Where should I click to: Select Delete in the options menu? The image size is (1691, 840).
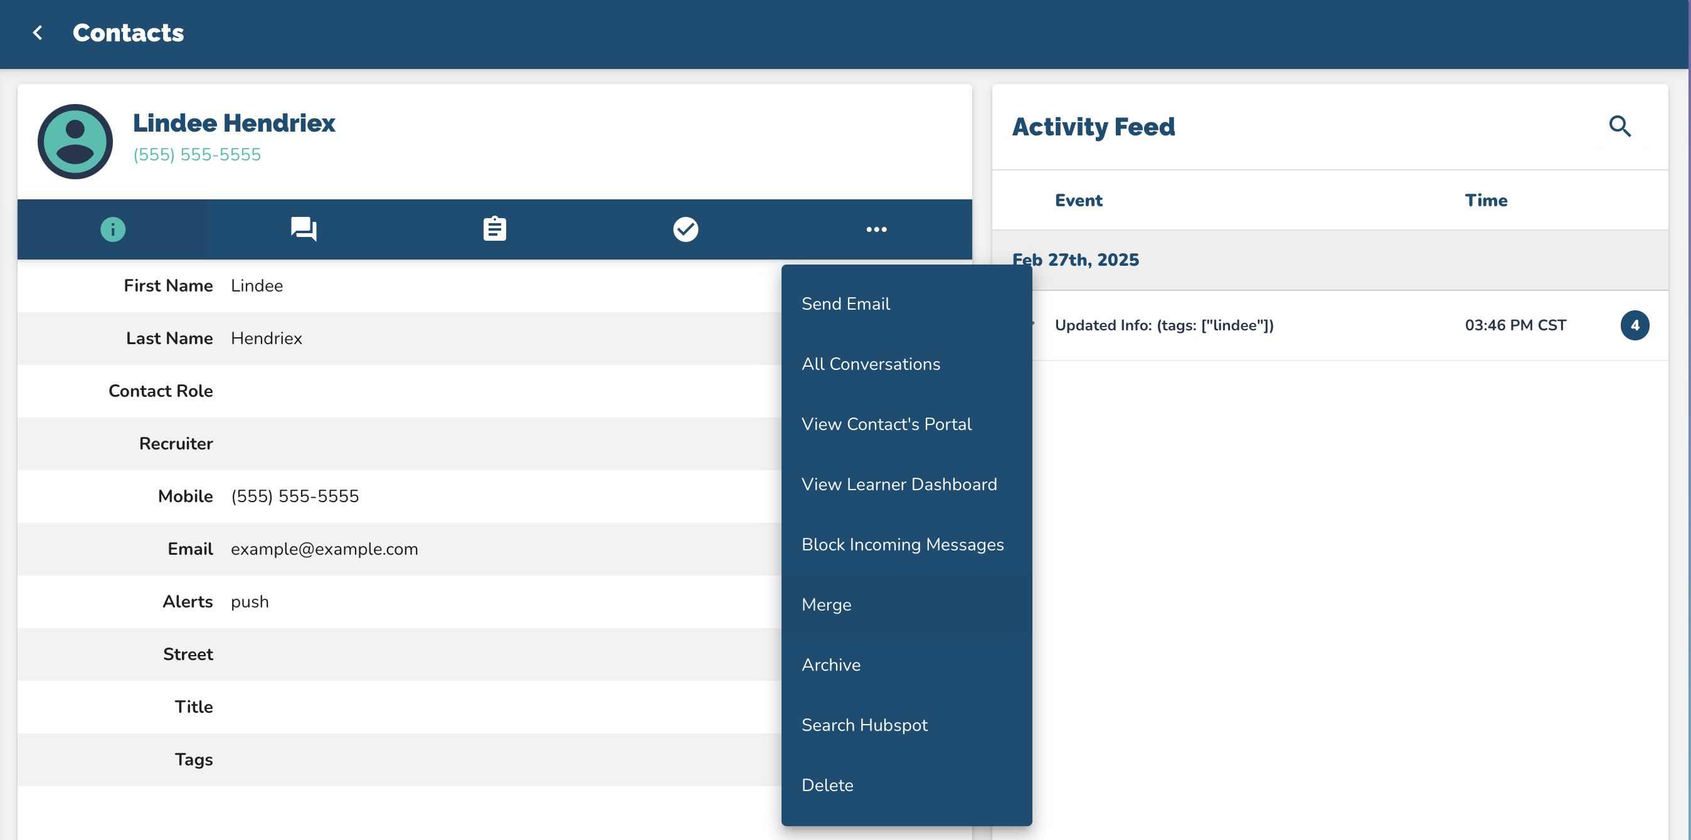827,785
